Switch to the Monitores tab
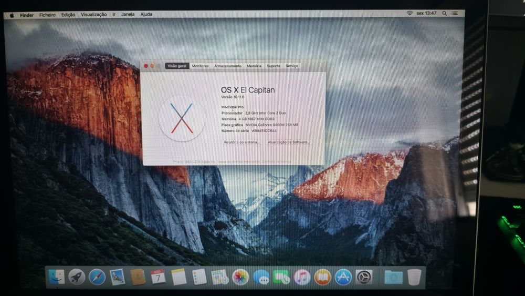Screen dimensions: 525x296 (200, 66)
